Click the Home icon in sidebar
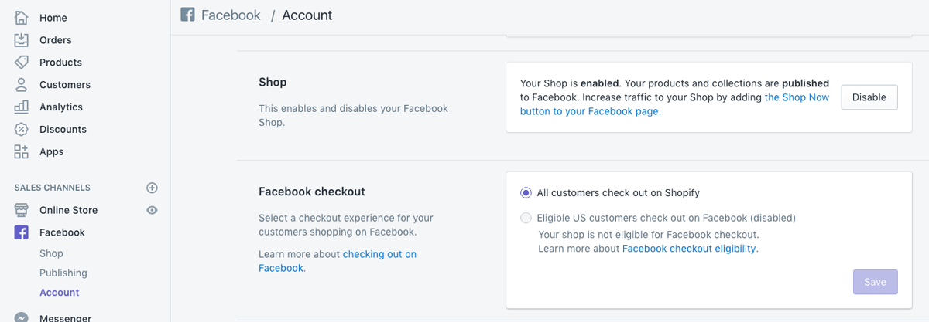929x322 pixels. click(22, 18)
